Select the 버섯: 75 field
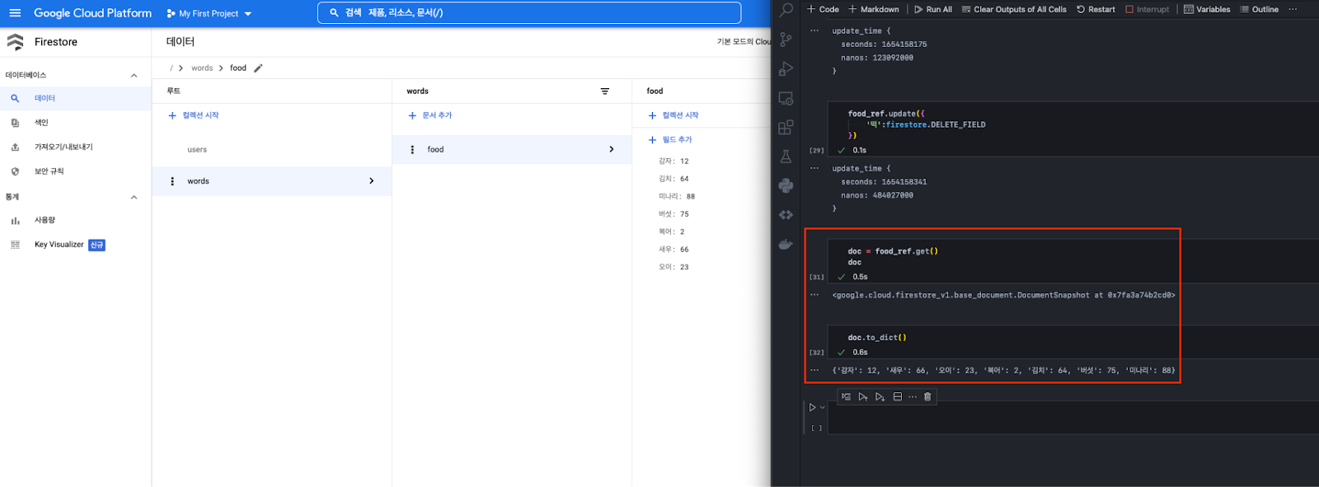This screenshot has height=487, width=1319. tap(674, 214)
